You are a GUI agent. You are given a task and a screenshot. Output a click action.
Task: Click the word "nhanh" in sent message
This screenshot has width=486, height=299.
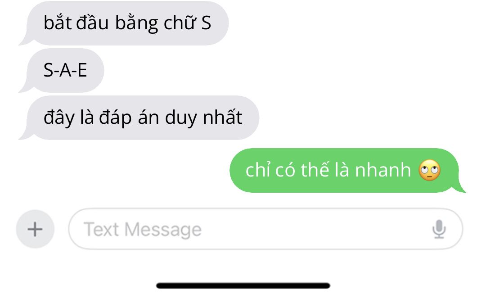point(383,170)
